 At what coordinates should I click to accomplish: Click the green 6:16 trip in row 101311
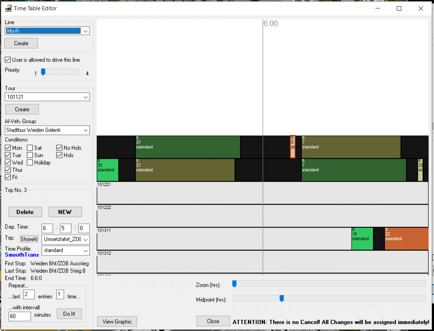(362, 239)
